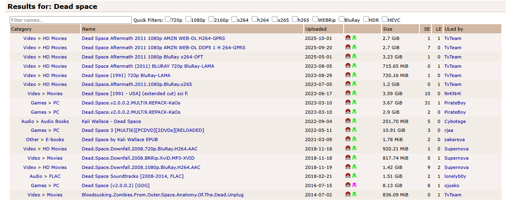Viewport: 515px width, 200px height.
Task: Sort results by Size column header
Action: click(388, 29)
